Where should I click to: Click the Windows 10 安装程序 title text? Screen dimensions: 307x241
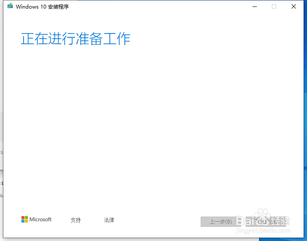[42, 7]
